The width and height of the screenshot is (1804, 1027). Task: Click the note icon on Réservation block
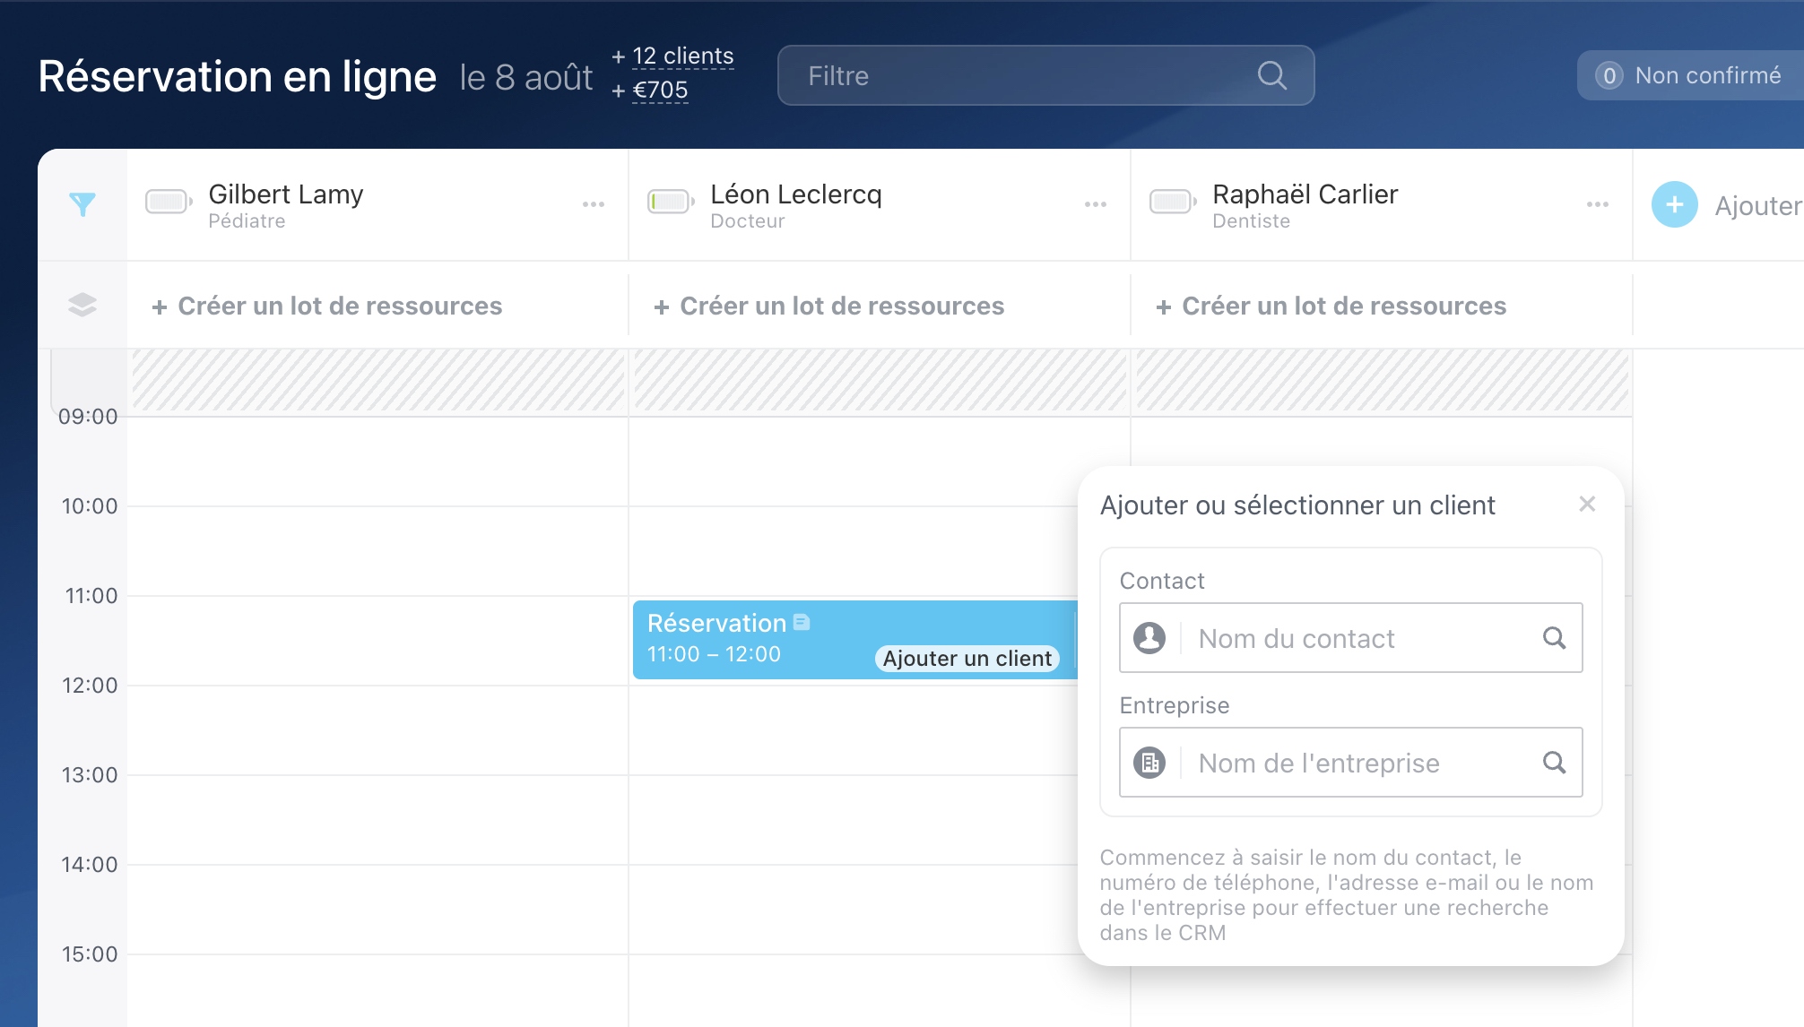click(802, 622)
